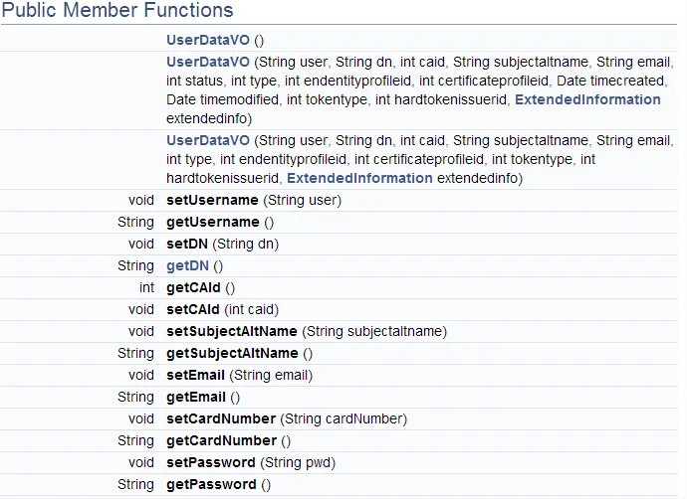This screenshot has height=499, width=687.
Task: Select the getUsername () function entry
Action: tap(212, 222)
